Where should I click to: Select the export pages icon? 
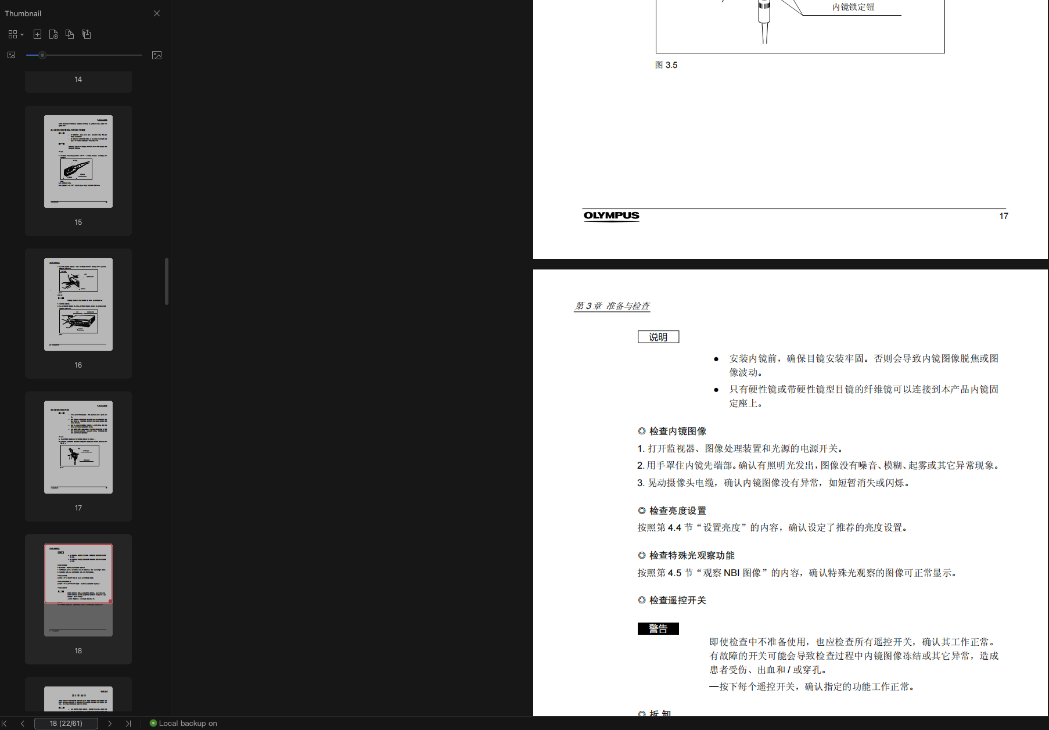[86, 34]
